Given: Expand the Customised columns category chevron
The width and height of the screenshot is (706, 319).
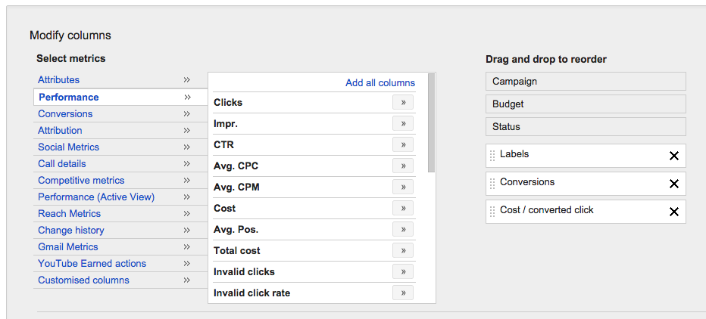Looking at the screenshot, I should [187, 280].
